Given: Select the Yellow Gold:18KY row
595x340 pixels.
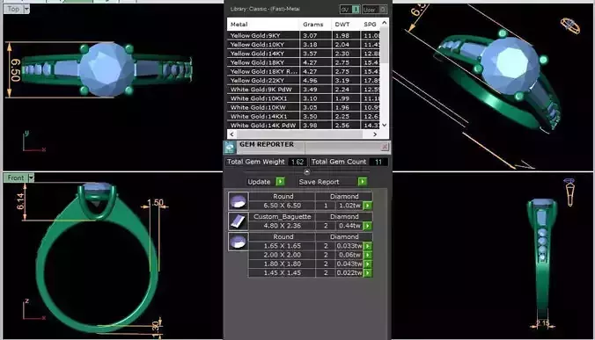Looking at the screenshot, I should click(x=304, y=62).
